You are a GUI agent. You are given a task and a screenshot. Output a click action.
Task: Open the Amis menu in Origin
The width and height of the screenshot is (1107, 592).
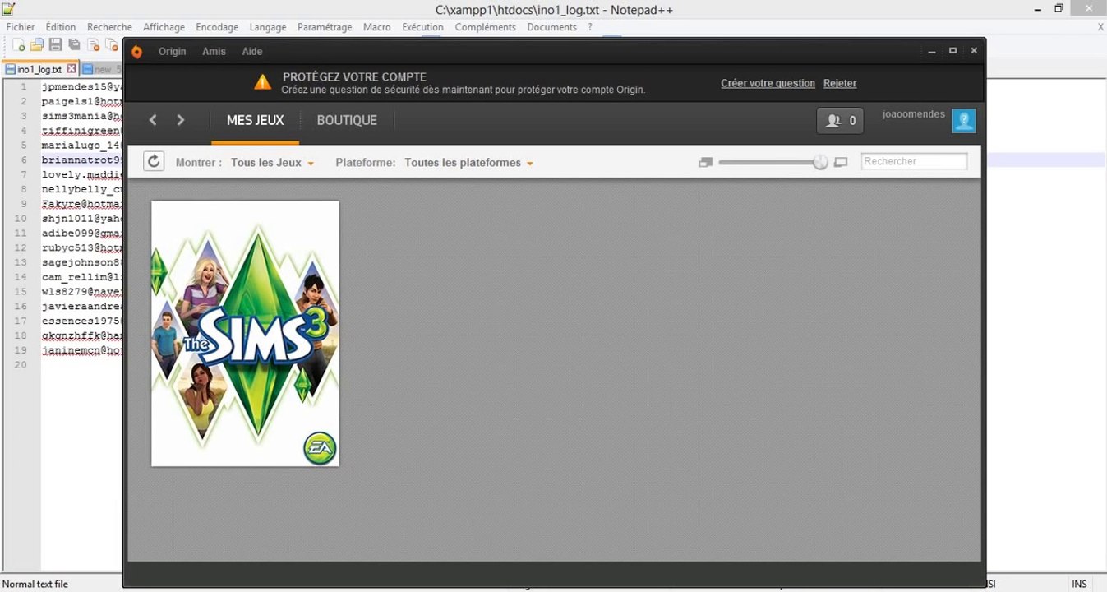coord(214,51)
